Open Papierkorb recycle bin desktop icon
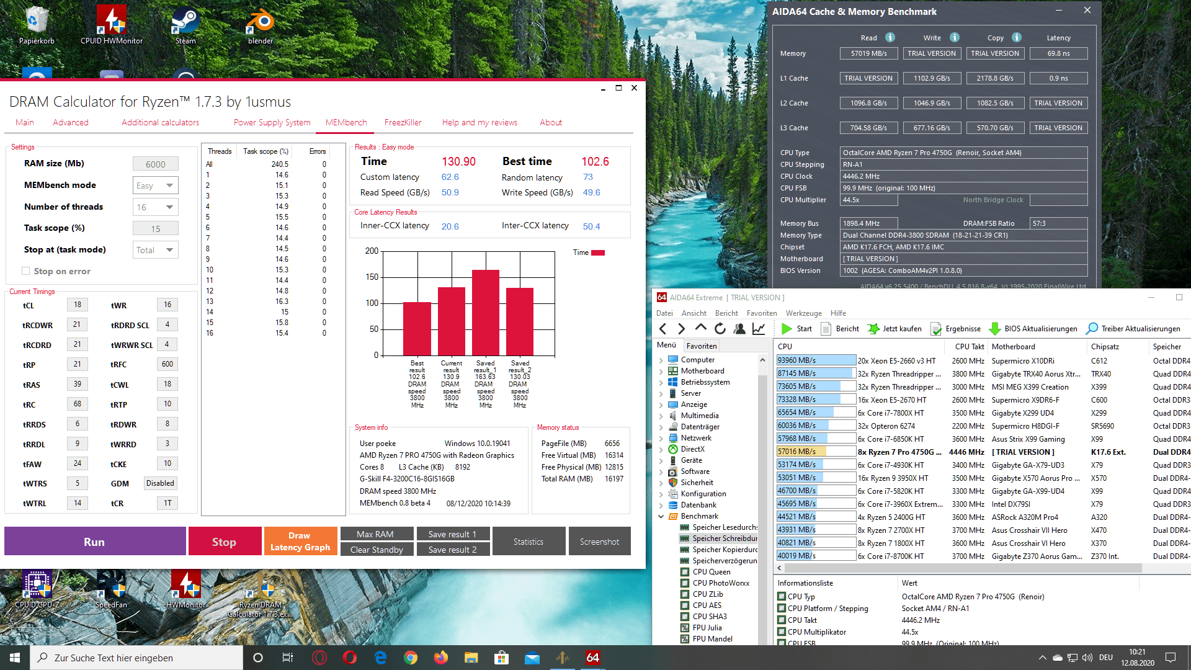The image size is (1191, 670). coord(37,25)
